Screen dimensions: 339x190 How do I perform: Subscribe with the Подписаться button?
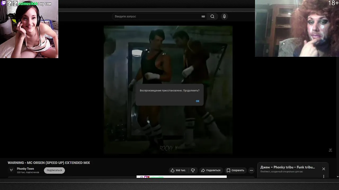click(x=54, y=170)
